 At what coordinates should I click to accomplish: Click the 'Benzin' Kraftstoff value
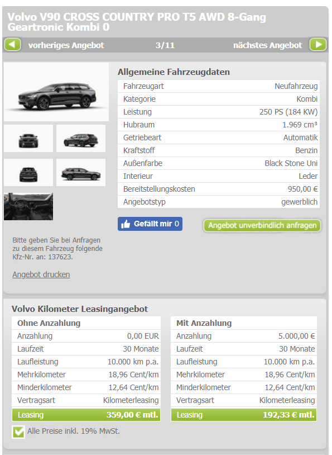(306, 150)
